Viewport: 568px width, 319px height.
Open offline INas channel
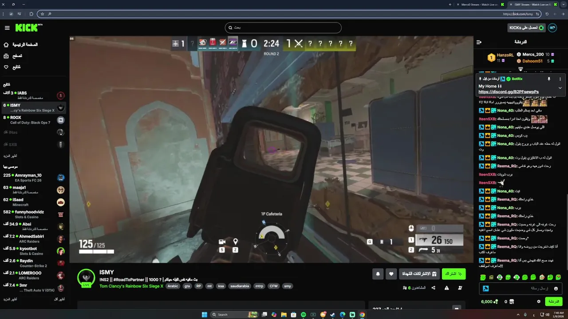point(34,132)
